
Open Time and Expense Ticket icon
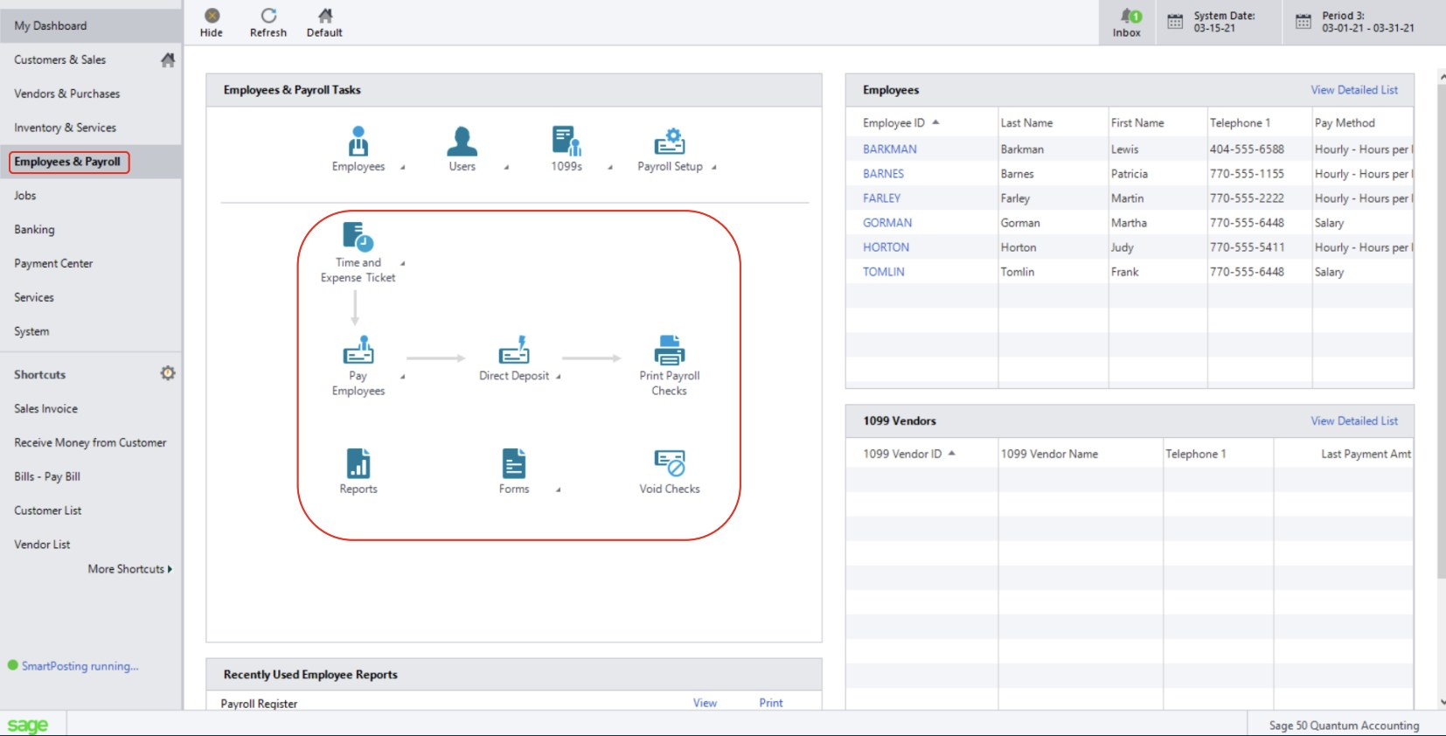[358, 237]
